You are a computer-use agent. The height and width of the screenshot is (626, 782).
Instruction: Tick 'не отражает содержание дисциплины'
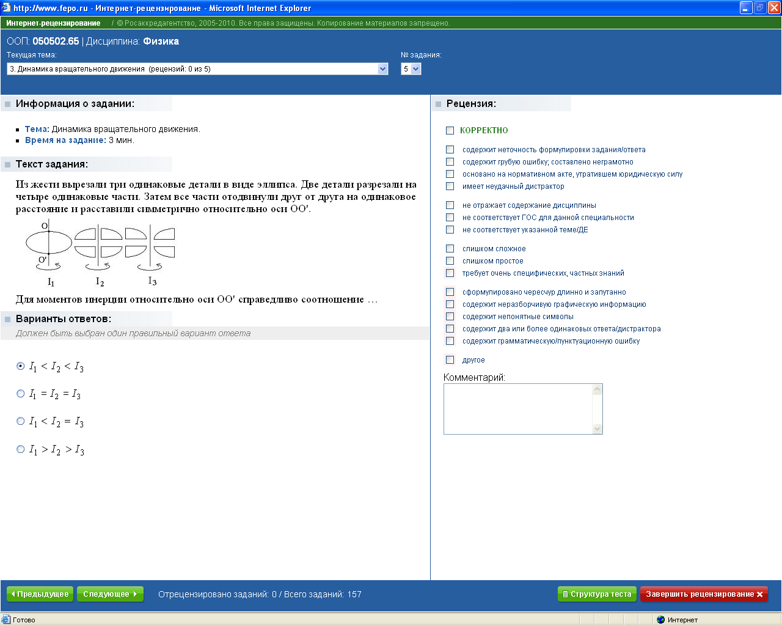click(x=450, y=205)
